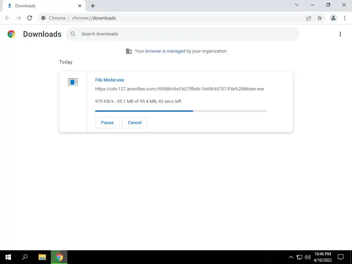Open the profile avatar menu

click(x=333, y=18)
